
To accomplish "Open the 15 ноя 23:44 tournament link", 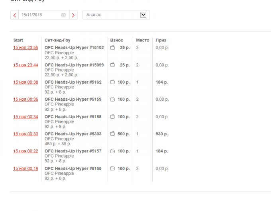I will [x=26, y=65].
